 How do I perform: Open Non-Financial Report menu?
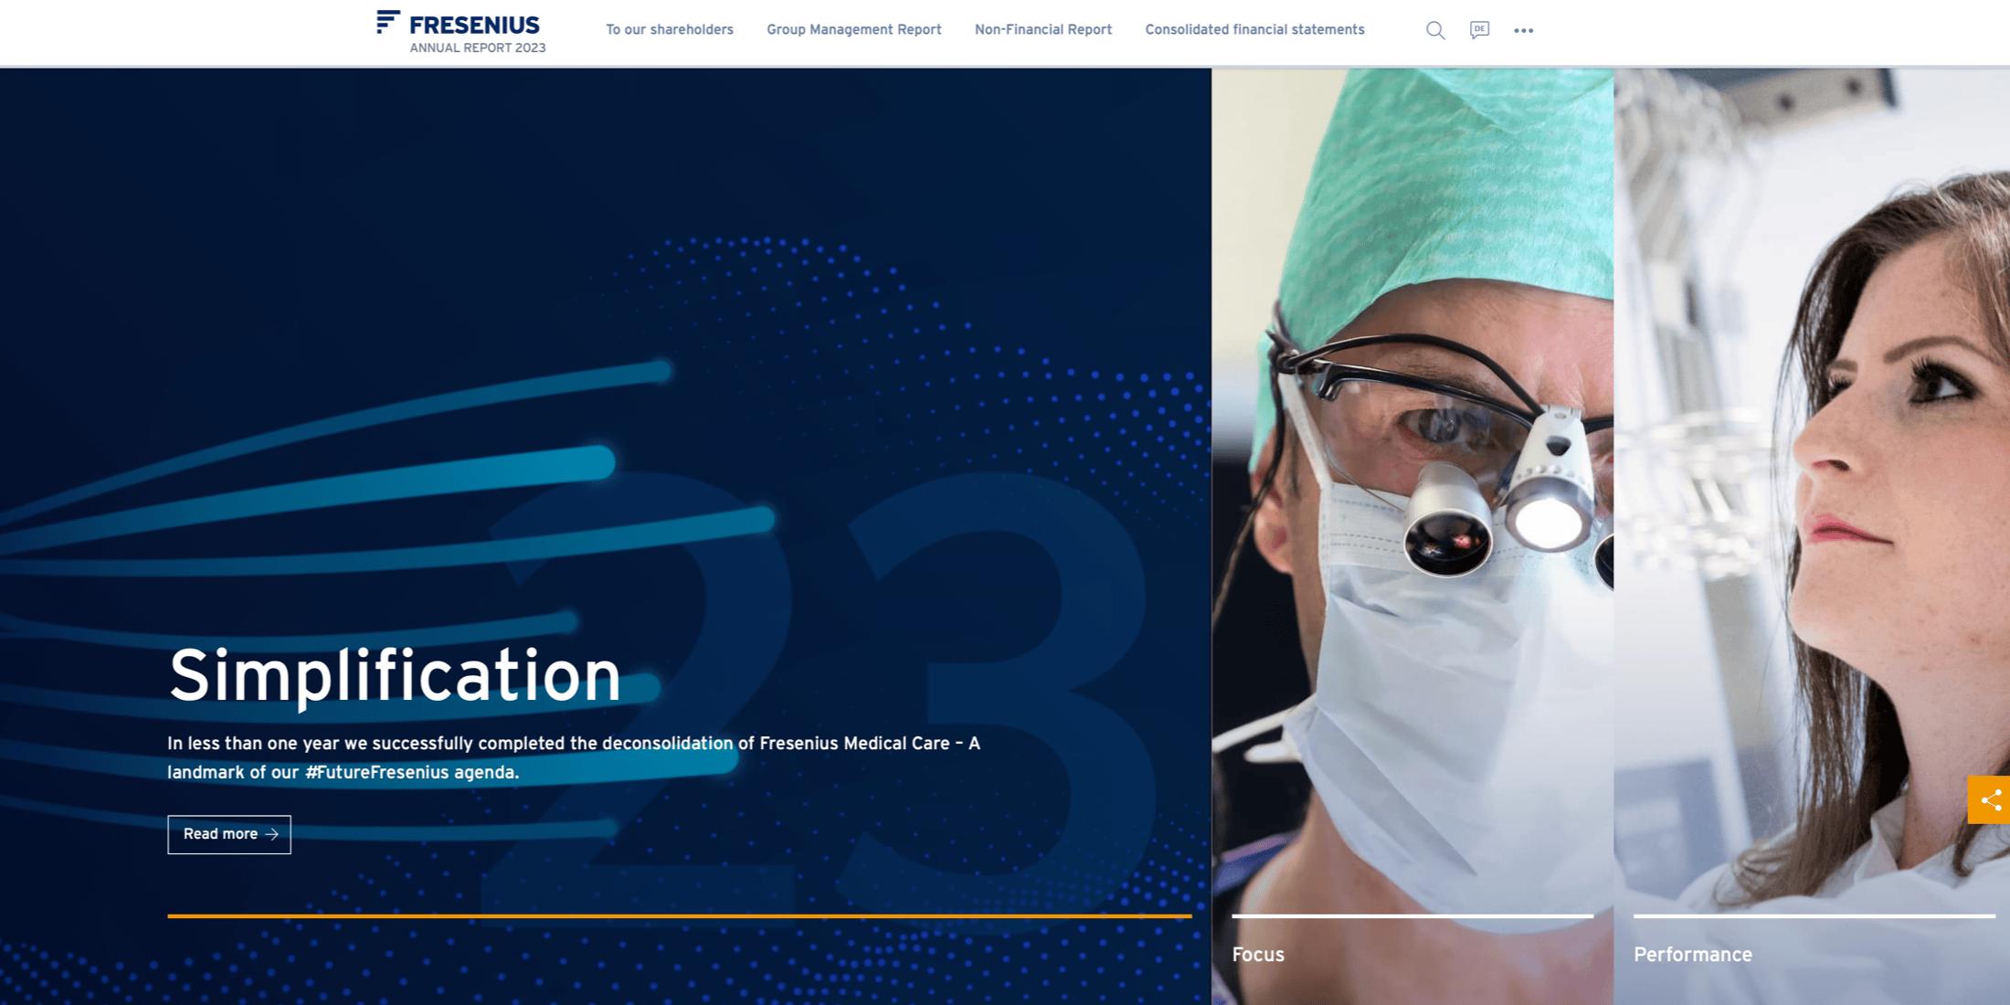click(1043, 29)
